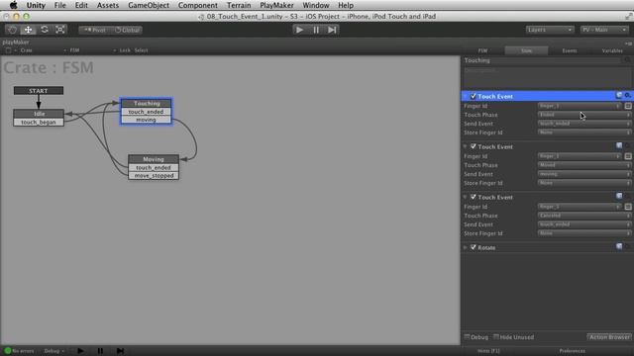This screenshot has width=634, height=356.
Task: Open second Touch Phase dropdown showing Moved
Action: click(584, 165)
